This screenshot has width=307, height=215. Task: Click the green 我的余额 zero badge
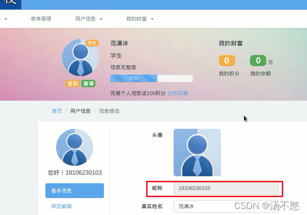click(258, 60)
